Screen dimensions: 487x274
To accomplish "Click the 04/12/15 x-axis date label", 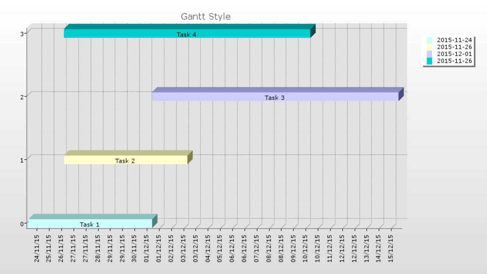I will tap(208, 248).
